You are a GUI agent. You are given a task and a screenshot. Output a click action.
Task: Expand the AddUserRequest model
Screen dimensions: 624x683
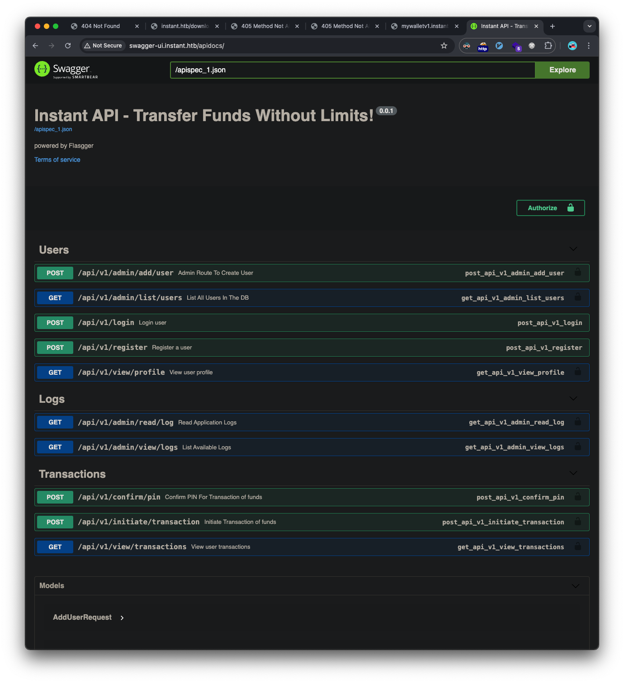tap(122, 617)
